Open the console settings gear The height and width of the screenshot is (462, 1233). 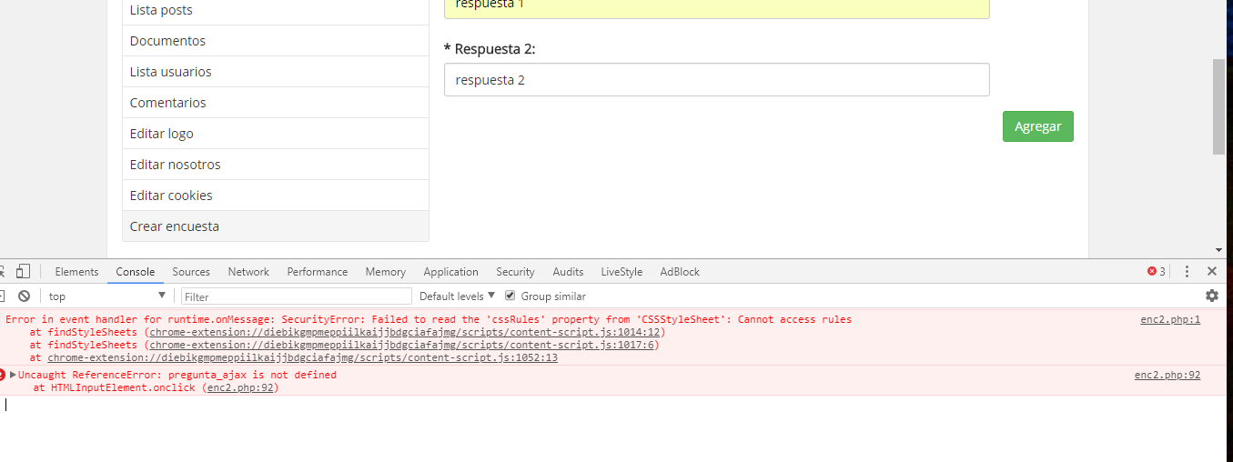pos(1211,296)
